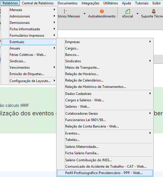Expand the Empresas submenu
This screenshot has width=163, height=177.
tap(105, 42)
